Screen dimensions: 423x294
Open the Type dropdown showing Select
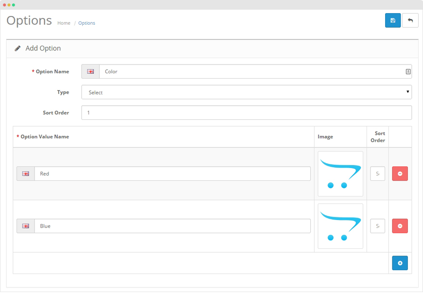246,92
